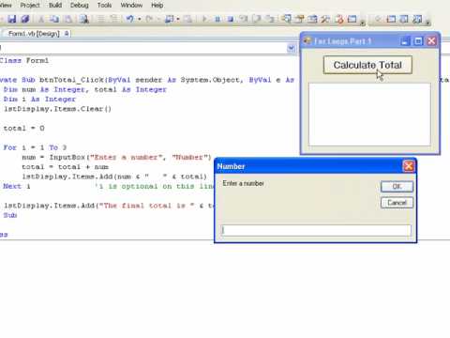Image resolution: width=450 pixels, height=338 pixels.
Task: Click the Stop Debugging square icon
Action: (231, 19)
